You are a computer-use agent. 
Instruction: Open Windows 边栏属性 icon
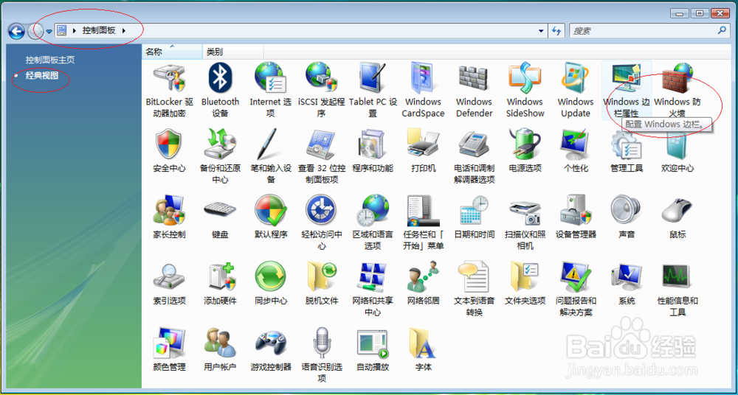coord(627,77)
